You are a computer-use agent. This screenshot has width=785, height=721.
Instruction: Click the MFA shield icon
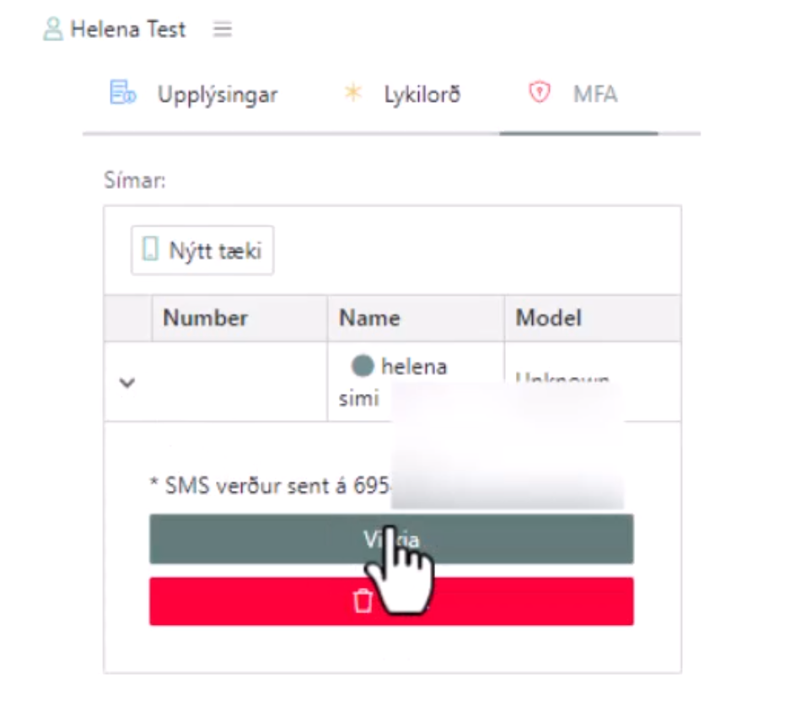538,93
